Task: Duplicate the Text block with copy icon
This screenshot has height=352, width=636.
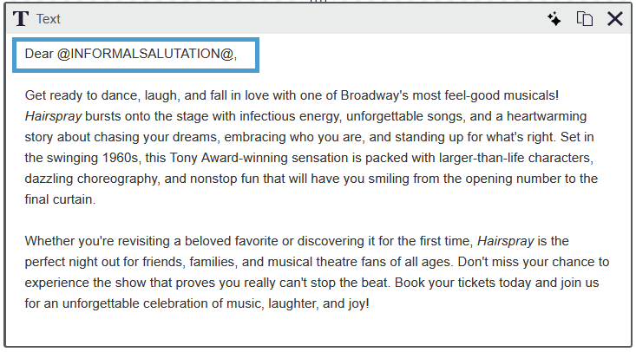Action: point(585,19)
